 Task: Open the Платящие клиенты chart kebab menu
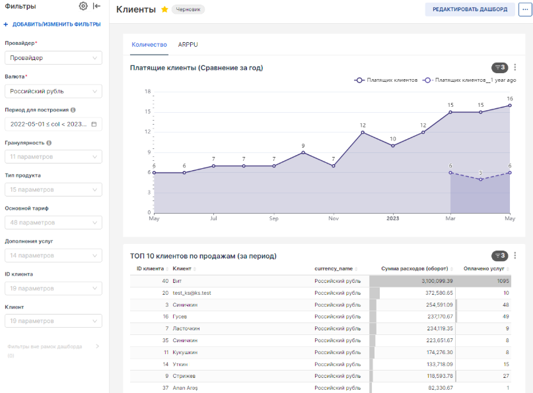coord(515,67)
